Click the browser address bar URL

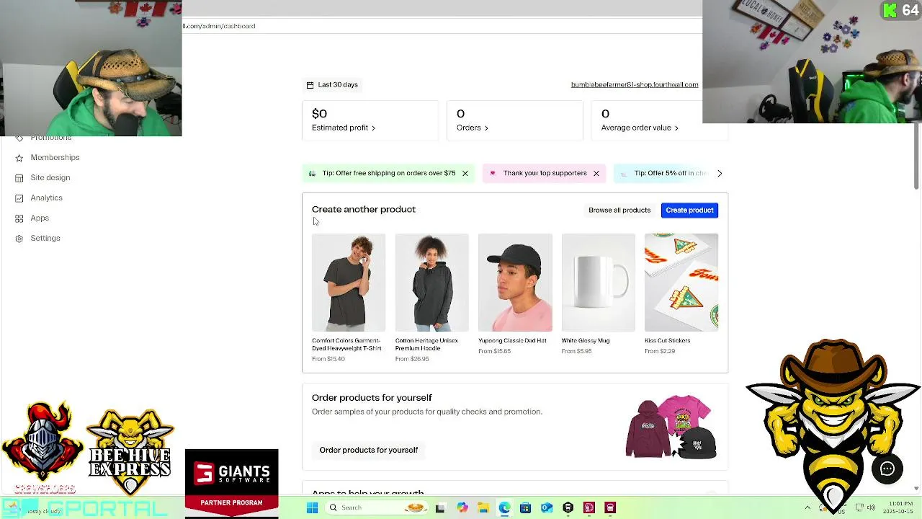(219, 26)
